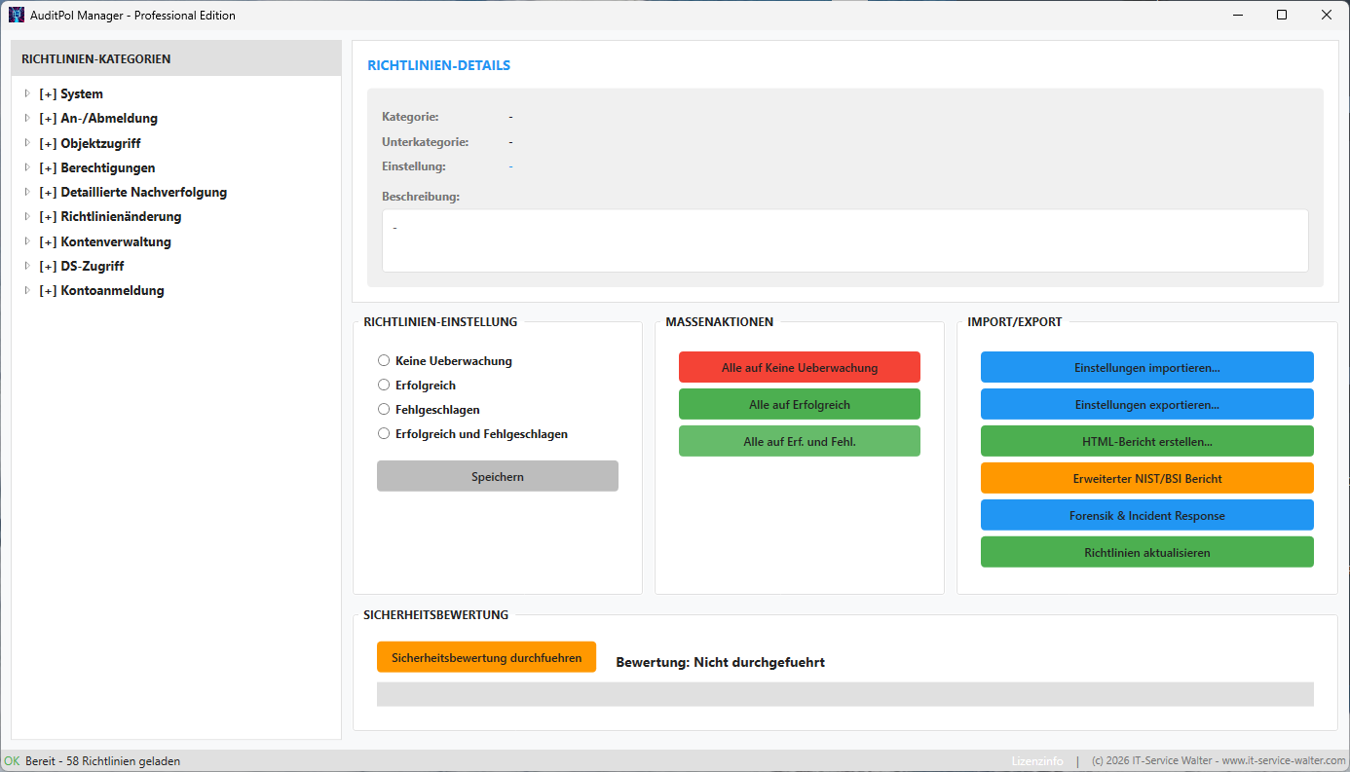Image resolution: width=1350 pixels, height=772 pixels.
Task: Select the Berechtigungen category
Action: [x=107, y=168]
